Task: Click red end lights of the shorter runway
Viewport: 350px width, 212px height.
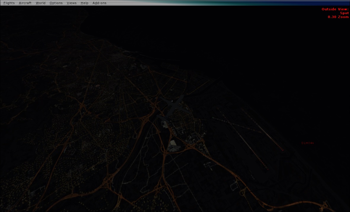Action: 283,150
